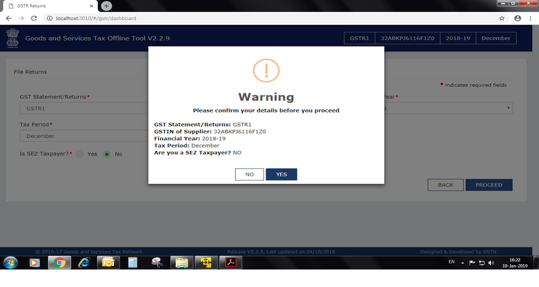Click the Chrome icon in taskbar
The image size is (539, 287).
pos(59,263)
